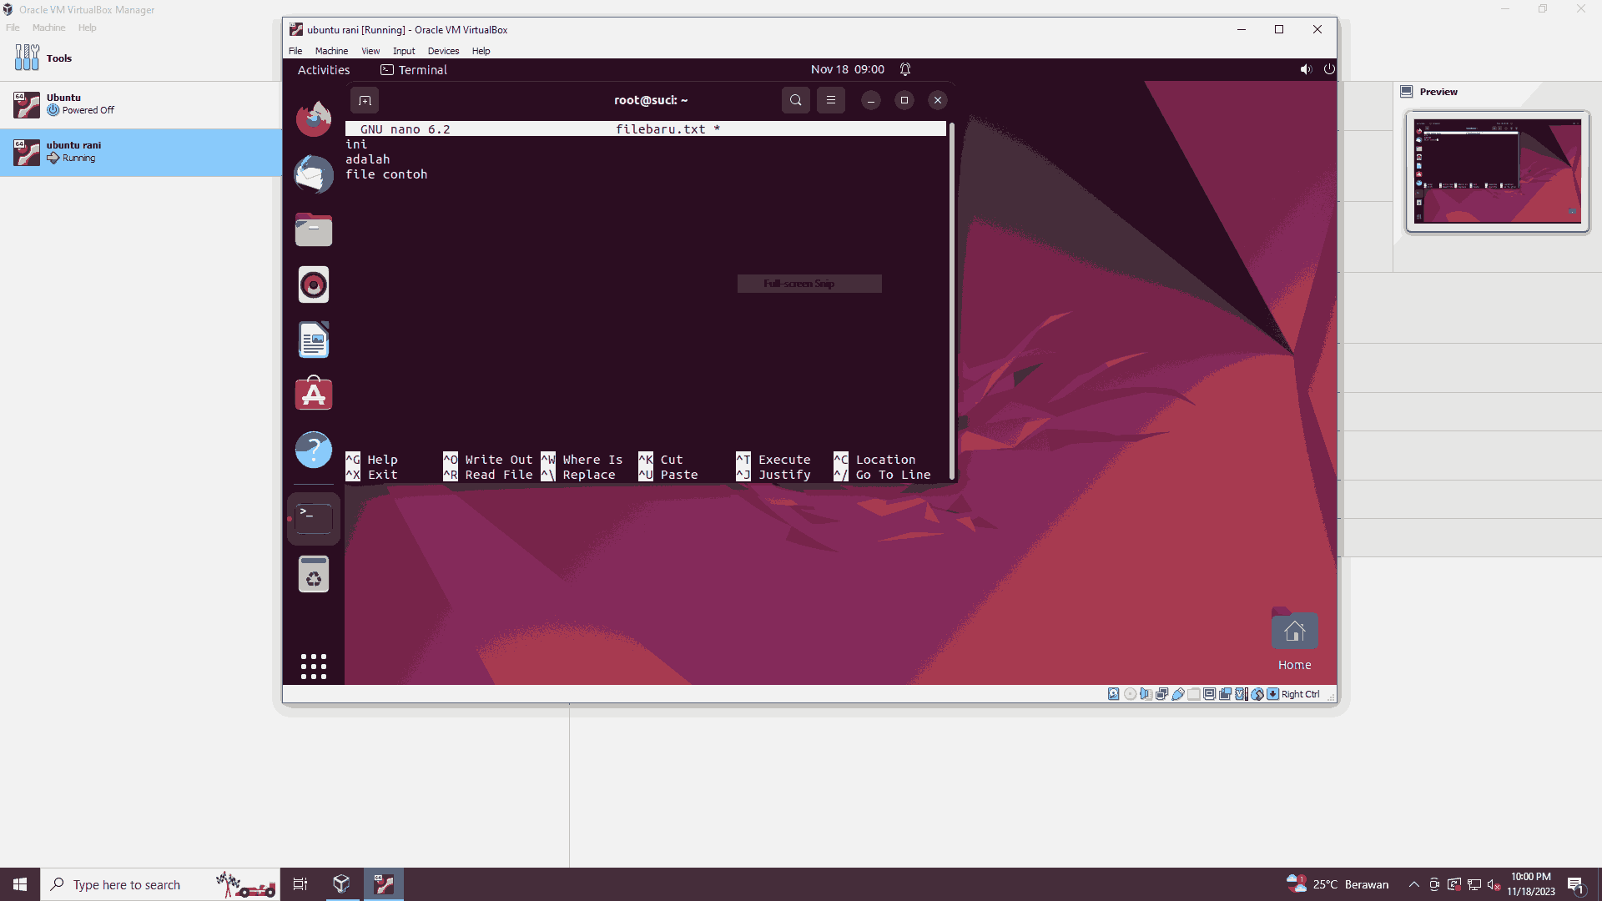Image resolution: width=1602 pixels, height=901 pixels.
Task: Show Applications grid in the dock
Action: coord(314,666)
